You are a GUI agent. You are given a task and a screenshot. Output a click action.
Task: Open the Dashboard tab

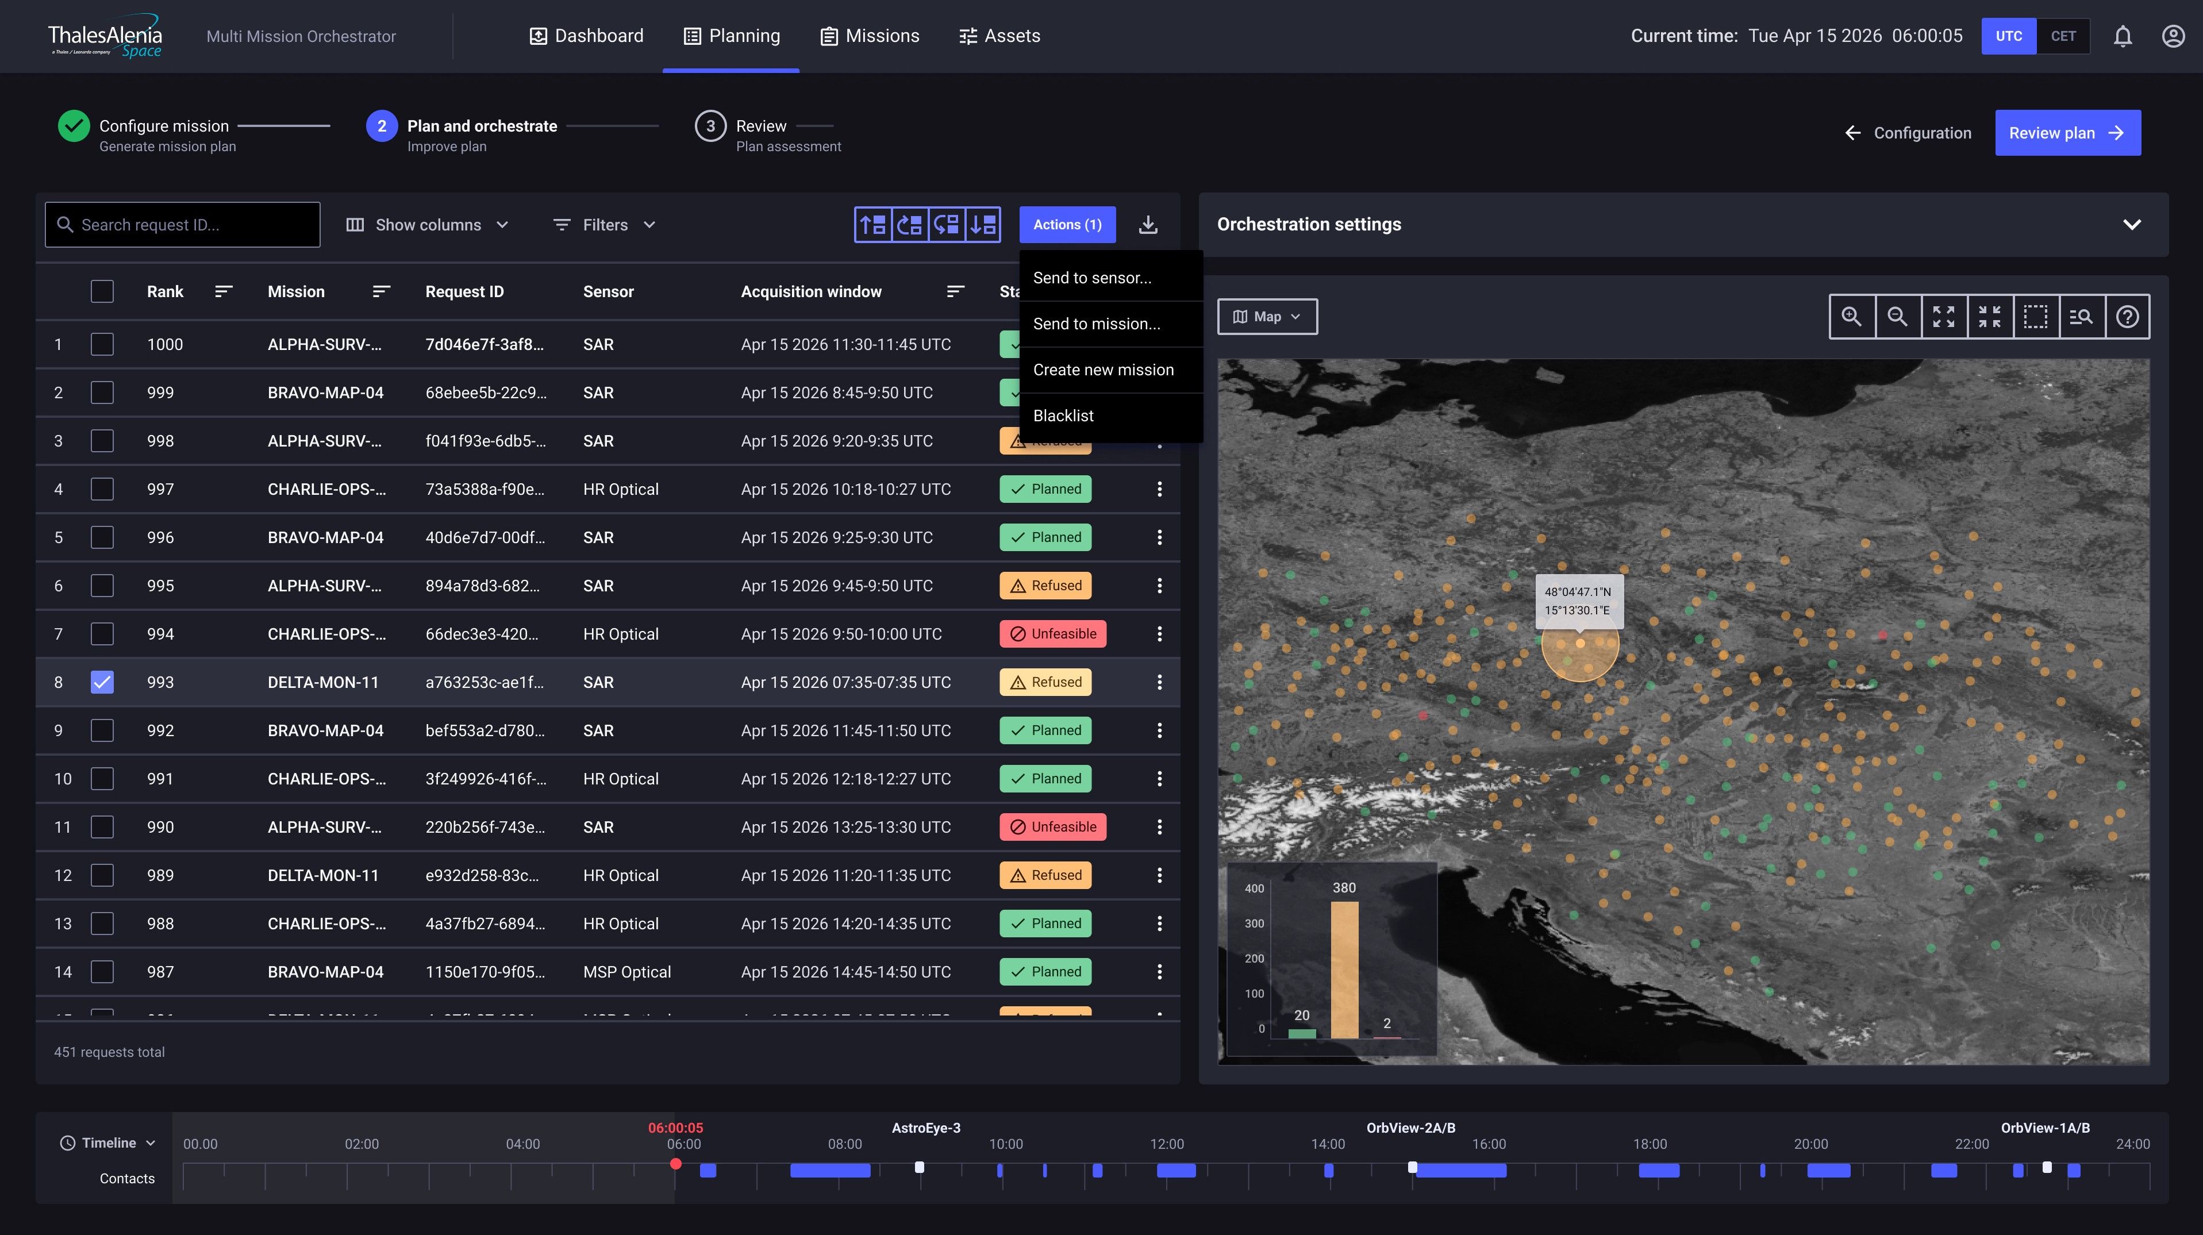587,36
